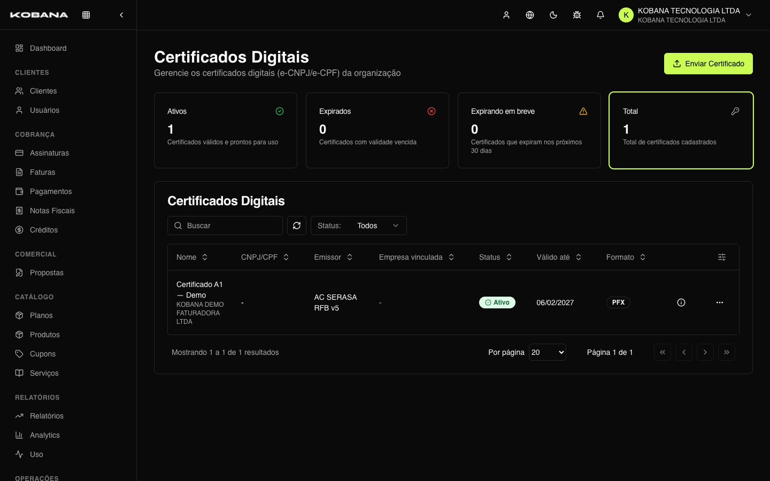Open certificate info icon in the row
This screenshot has height=481, width=770.
coord(681,302)
